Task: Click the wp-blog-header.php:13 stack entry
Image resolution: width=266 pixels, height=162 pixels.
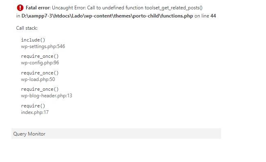Action: coord(47,96)
